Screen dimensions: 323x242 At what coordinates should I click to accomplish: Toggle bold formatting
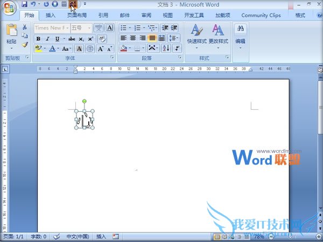(38, 39)
